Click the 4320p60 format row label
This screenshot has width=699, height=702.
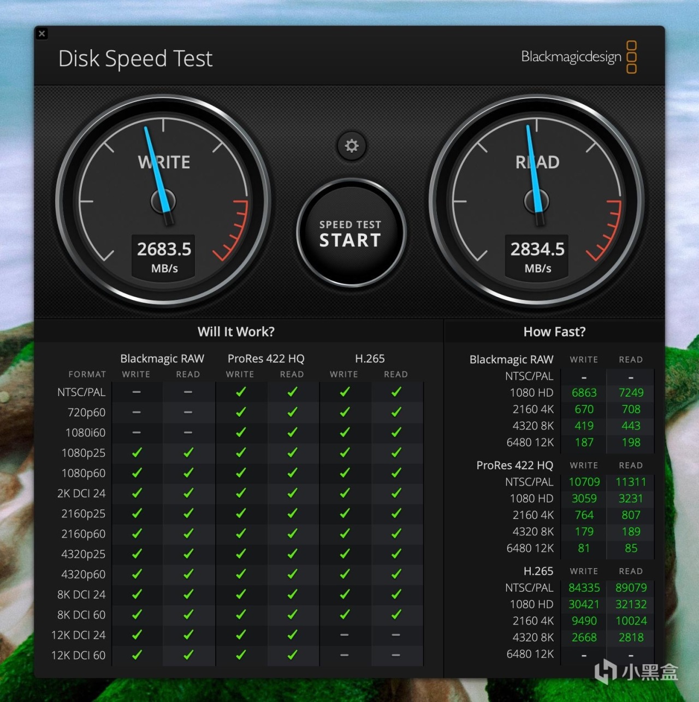point(84,574)
